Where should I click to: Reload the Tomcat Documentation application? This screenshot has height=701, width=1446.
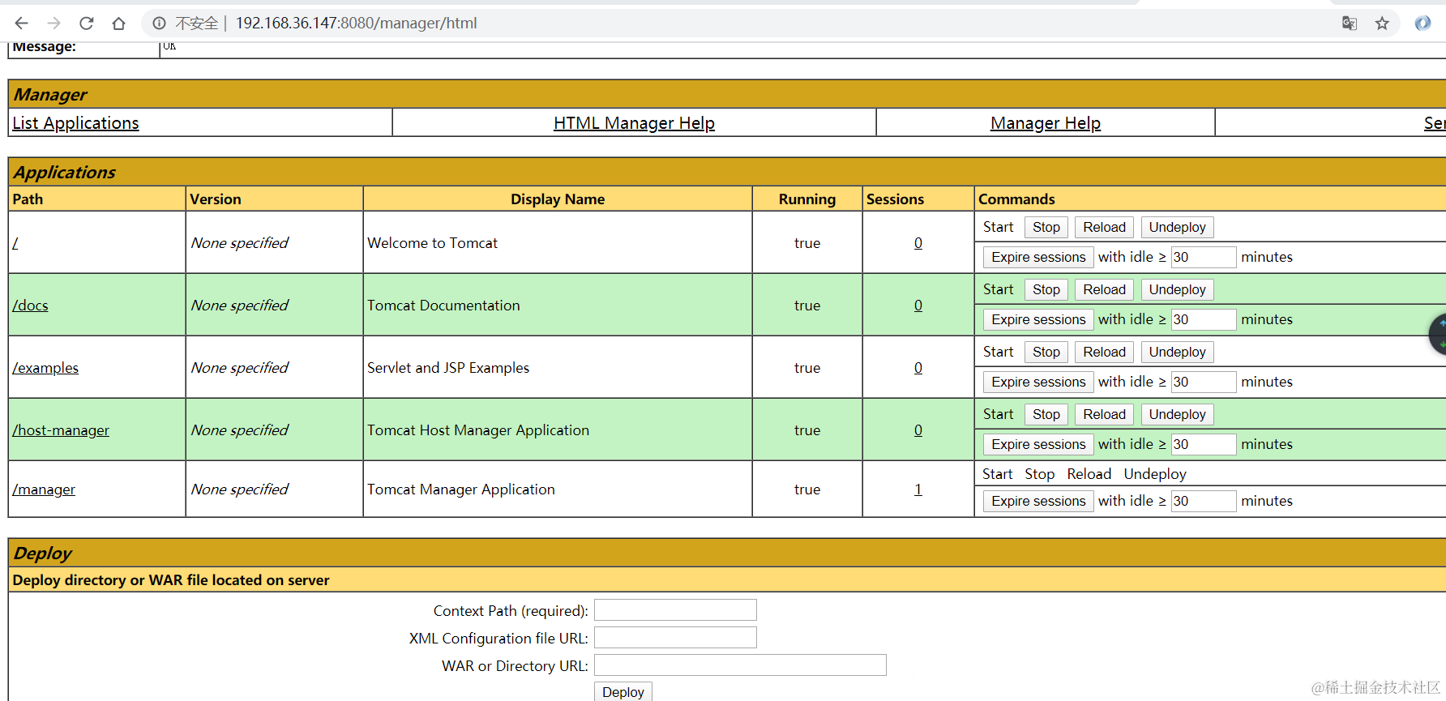pos(1104,289)
